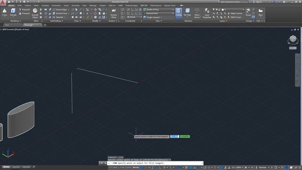Use the Presspull tool
Viewport: 302px width, 170px height.
coord(25,13)
